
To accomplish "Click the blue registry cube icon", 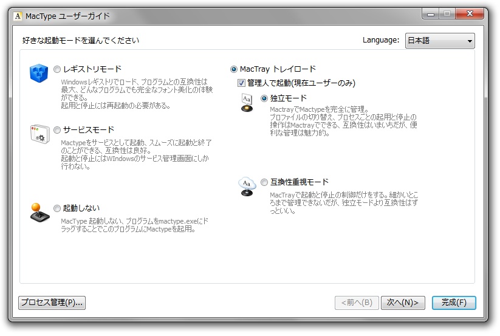I will [39, 73].
